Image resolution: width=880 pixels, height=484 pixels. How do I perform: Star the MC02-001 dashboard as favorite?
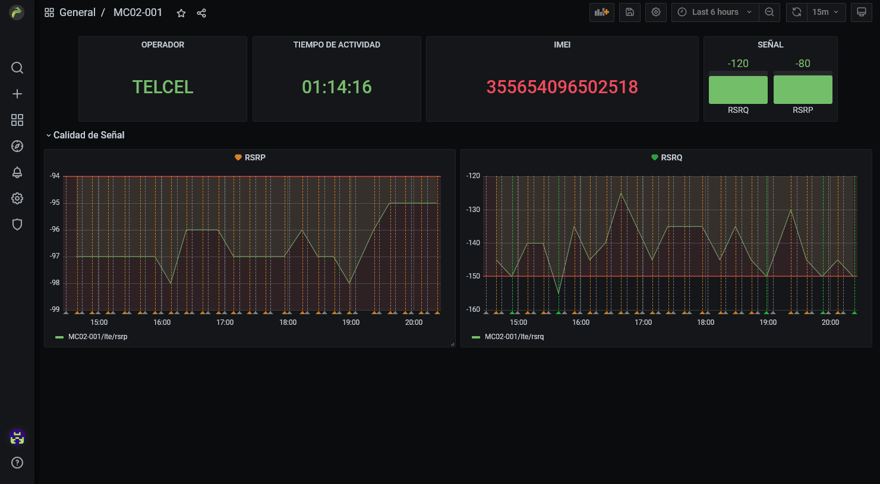[181, 13]
